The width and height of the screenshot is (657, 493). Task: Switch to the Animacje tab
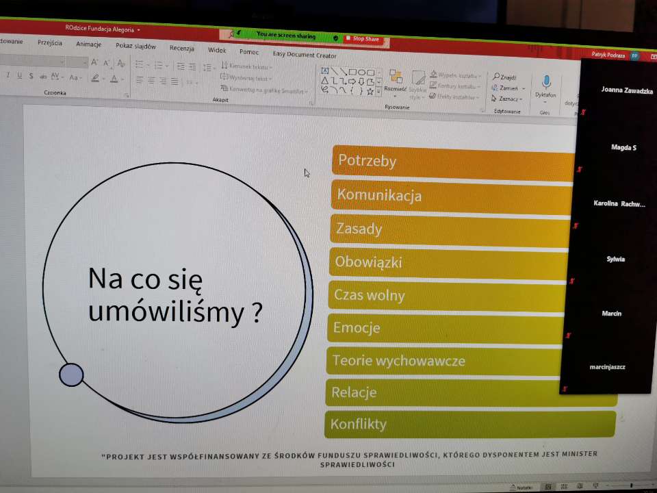coord(88,44)
